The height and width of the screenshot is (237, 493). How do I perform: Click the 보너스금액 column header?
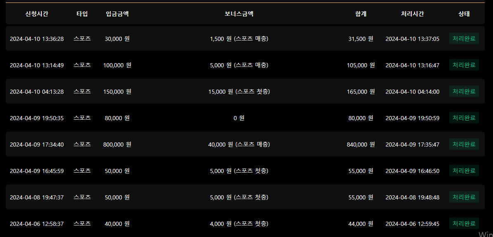click(x=239, y=14)
